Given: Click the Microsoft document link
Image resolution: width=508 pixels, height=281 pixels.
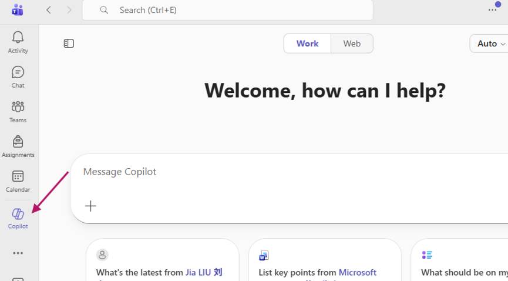Looking at the screenshot, I should pyautogui.click(x=357, y=272).
